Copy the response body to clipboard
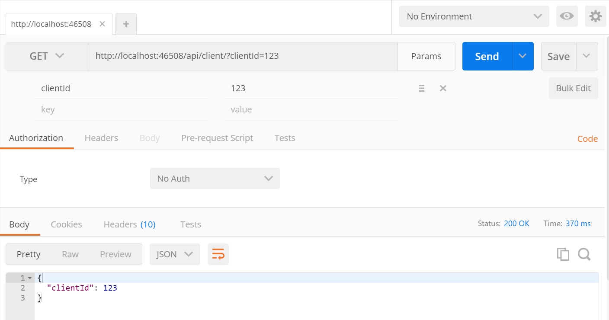The height and width of the screenshot is (320, 609). pyautogui.click(x=563, y=254)
